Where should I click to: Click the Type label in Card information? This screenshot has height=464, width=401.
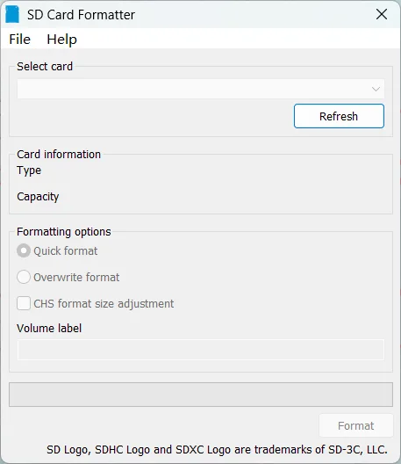[x=29, y=170]
